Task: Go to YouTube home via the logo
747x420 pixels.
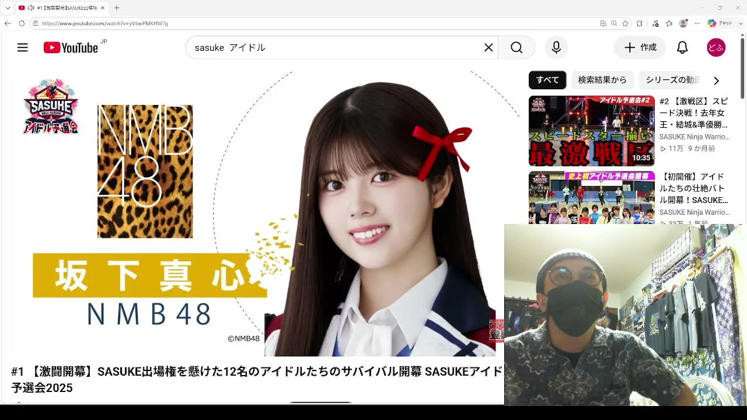Action: coord(71,48)
